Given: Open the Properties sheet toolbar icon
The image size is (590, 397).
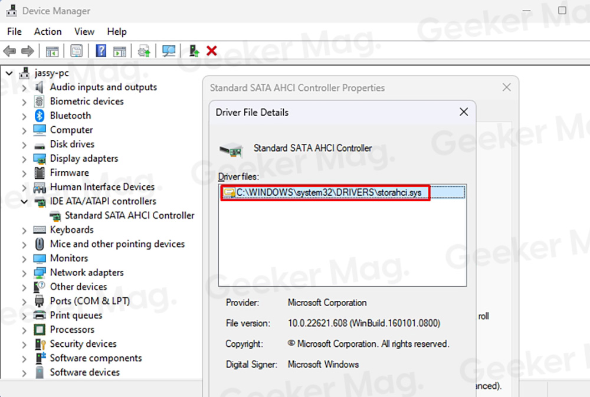Looking at the screenshot, I should coord(76,51).
